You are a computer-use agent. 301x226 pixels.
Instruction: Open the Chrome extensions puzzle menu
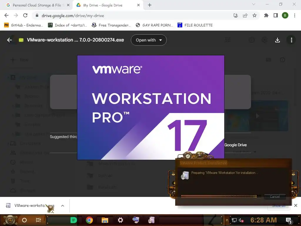266,16
